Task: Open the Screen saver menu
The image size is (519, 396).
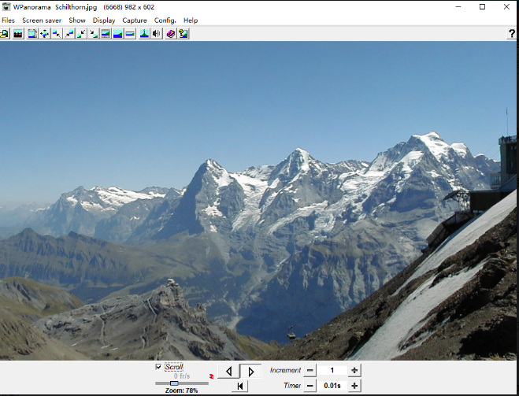Action: [x=42, y=20]
